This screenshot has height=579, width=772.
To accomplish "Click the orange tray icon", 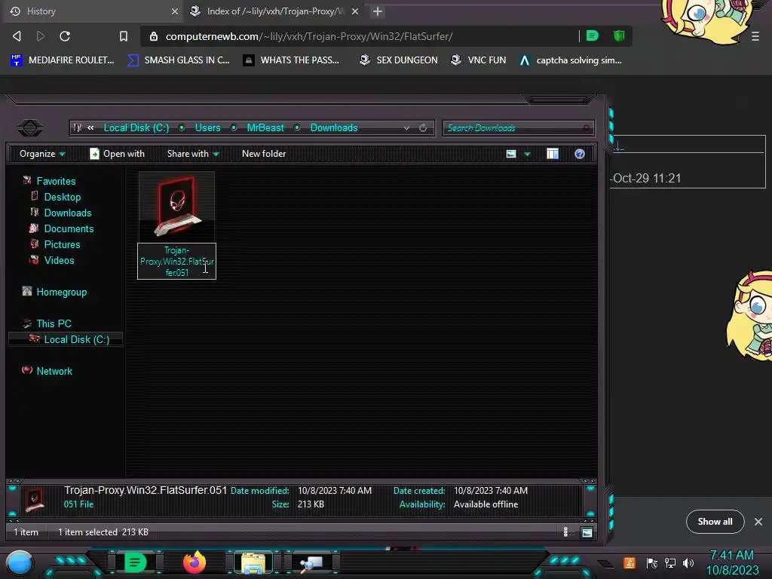I will coord(630,562).
